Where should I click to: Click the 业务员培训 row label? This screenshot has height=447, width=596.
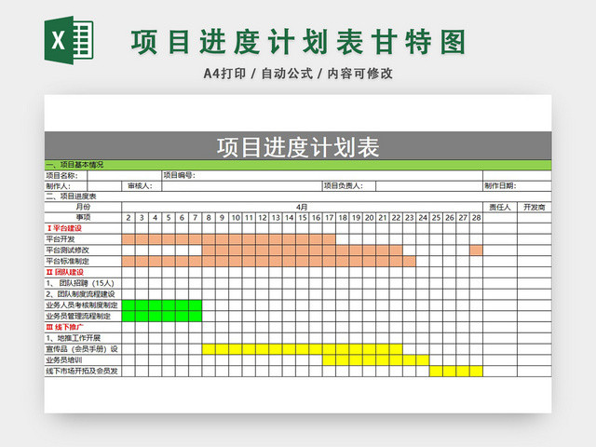tap(83, 360)
